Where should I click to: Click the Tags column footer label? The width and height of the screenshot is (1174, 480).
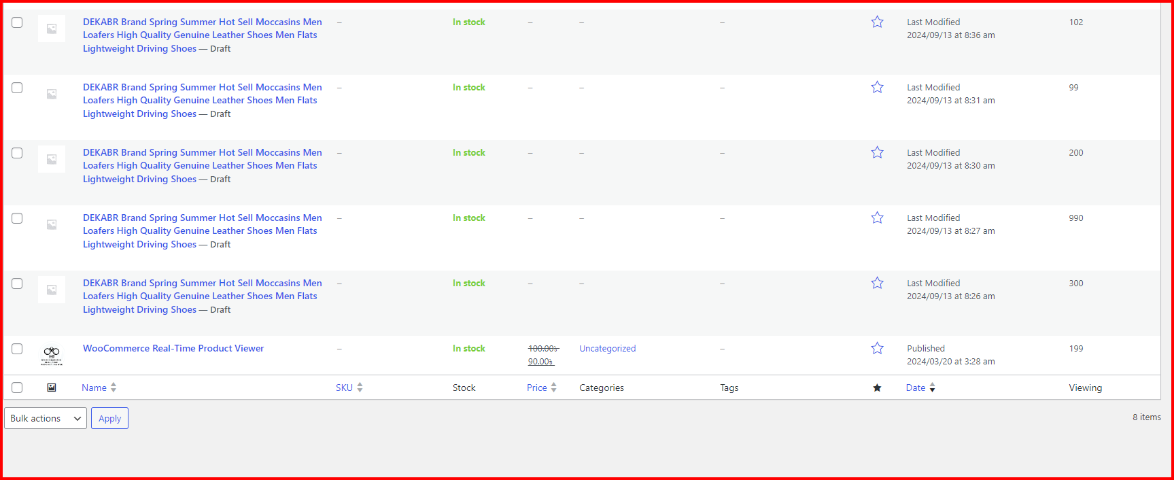tap(729, 388)
